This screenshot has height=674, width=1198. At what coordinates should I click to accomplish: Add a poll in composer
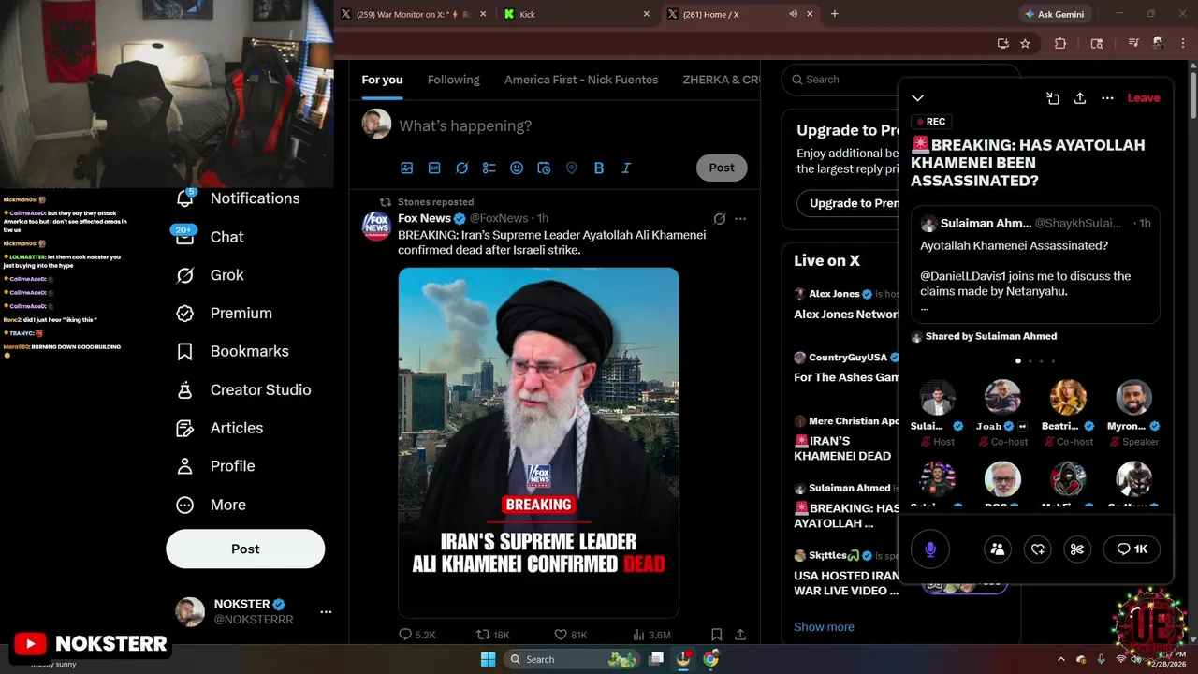[x=489, y=168]
